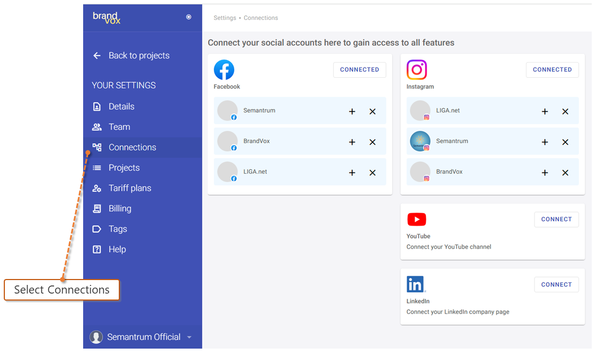Click the Instagram BrandVox avatar thumbnail
Viewport: 595px width, 354px height.
420,172
